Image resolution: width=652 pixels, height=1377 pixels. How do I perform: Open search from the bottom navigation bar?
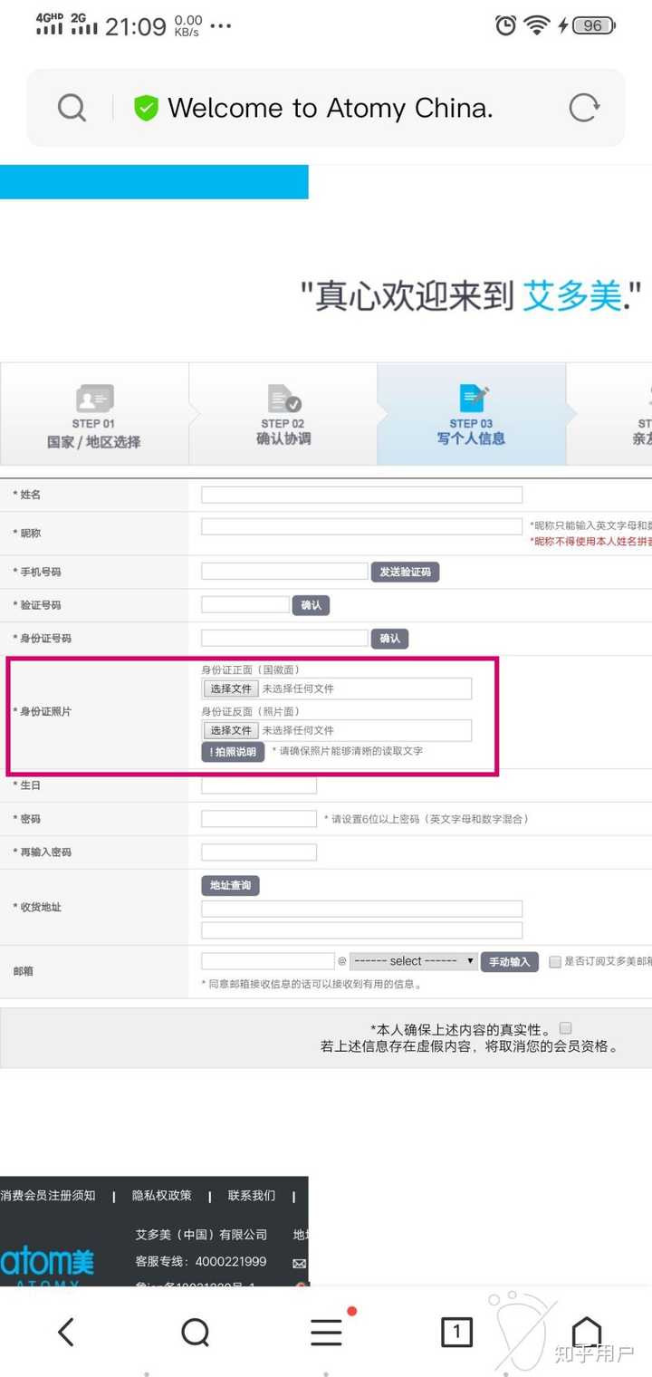click(196, 1332)
